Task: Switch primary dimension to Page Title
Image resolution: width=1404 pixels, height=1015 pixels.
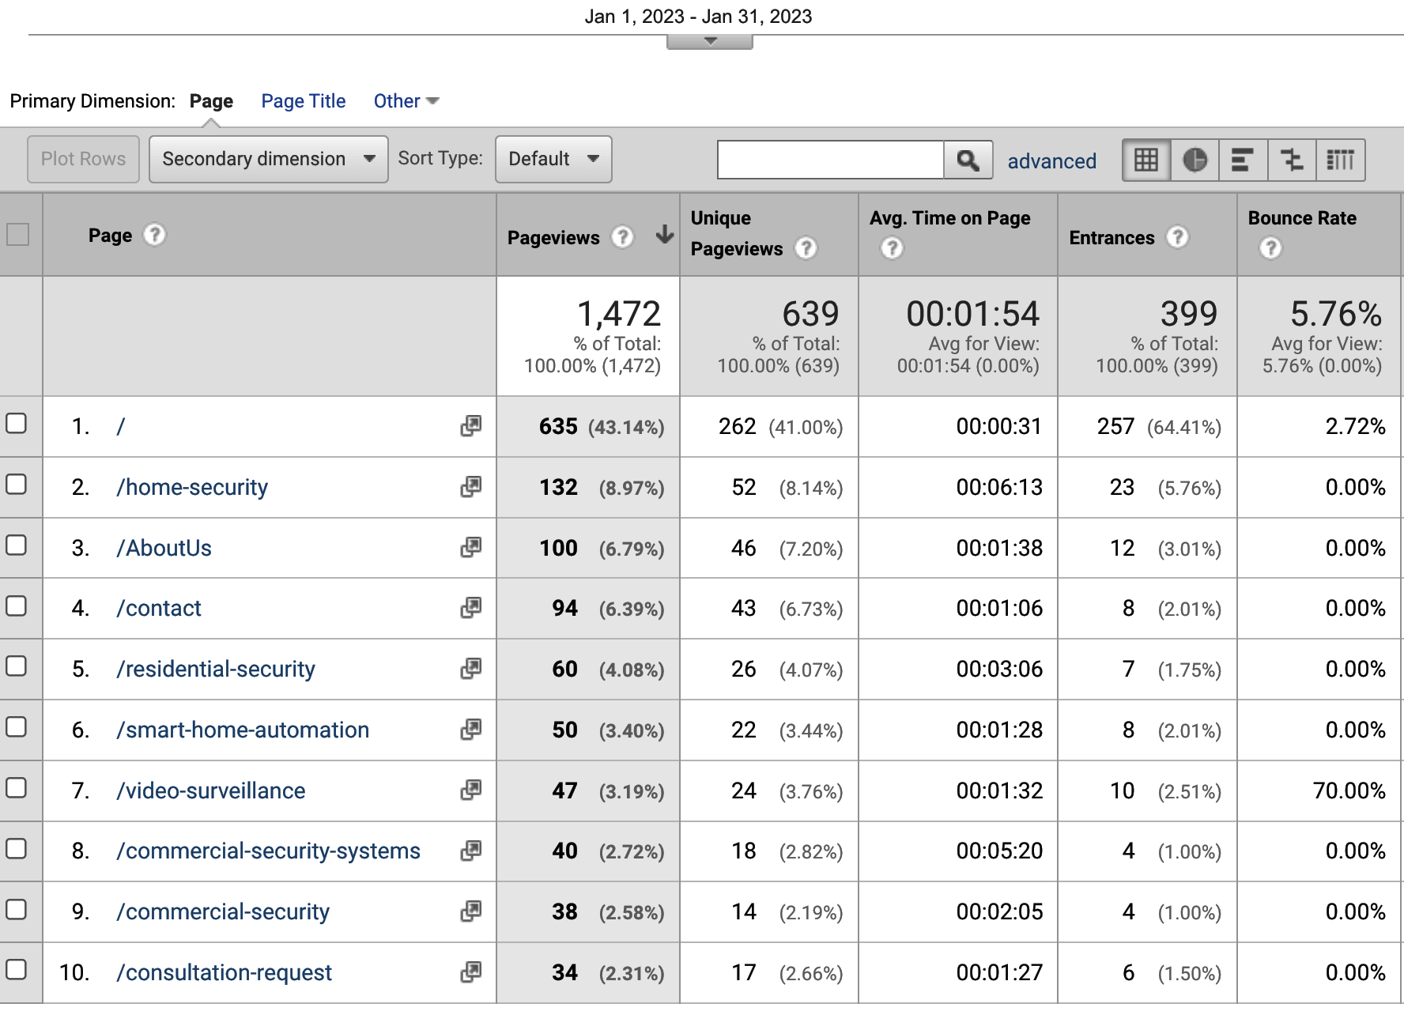Action: pyautogui.click(x=303, y=101)
